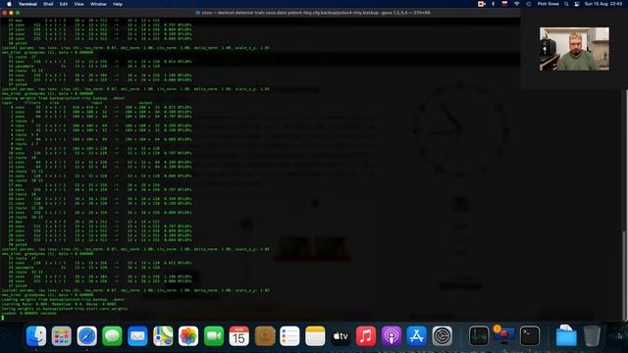Screen dimensions: 628x353
Task: Launch Music app from the Dock
Action: tap(366, 335)
